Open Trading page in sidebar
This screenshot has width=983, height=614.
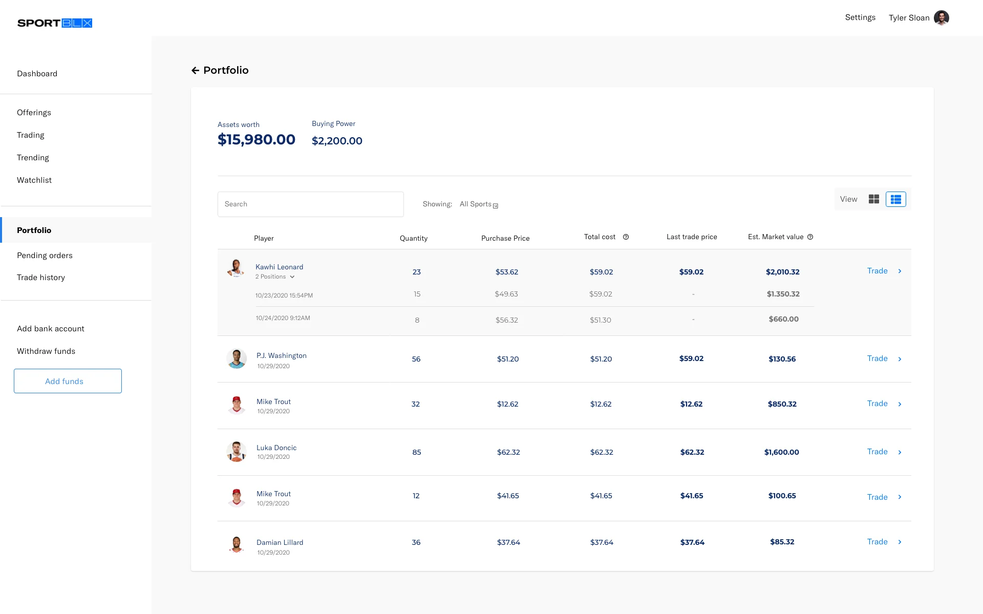coord(30,135)
